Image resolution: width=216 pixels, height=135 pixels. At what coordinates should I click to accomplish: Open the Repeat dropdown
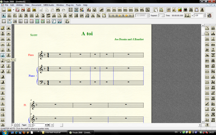pos(163,16)
